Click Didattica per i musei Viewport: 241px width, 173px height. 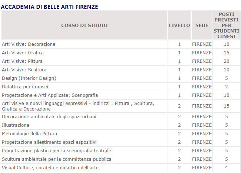26,87
